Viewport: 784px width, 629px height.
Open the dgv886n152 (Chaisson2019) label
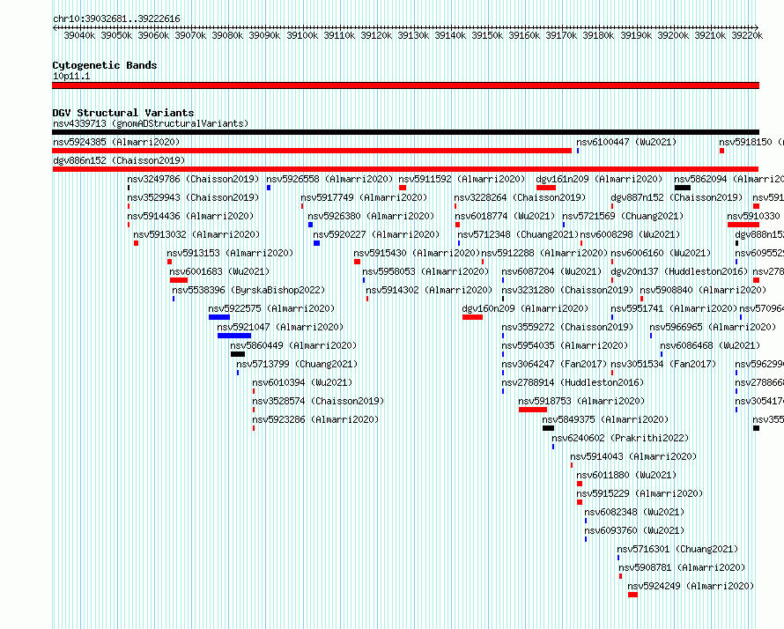point(119,160)
